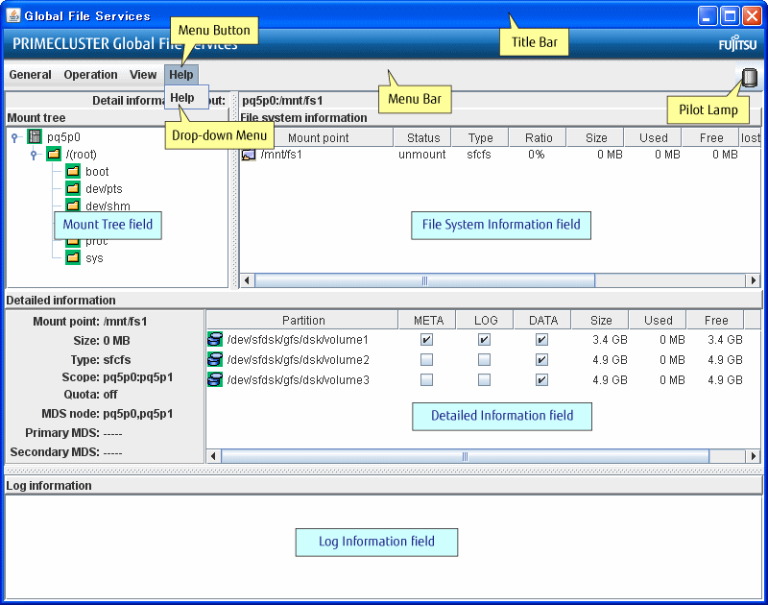This screenshot has height=605, width=768.
Task: Collapse the /(root) tree node
Action: coord(34,155)
